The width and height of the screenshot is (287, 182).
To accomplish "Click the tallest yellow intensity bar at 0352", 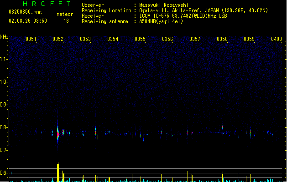I will [58, 172].
